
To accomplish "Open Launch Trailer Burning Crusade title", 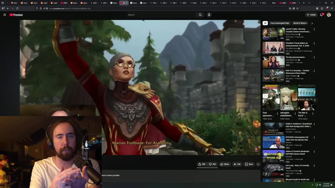I will click(298, 30).
